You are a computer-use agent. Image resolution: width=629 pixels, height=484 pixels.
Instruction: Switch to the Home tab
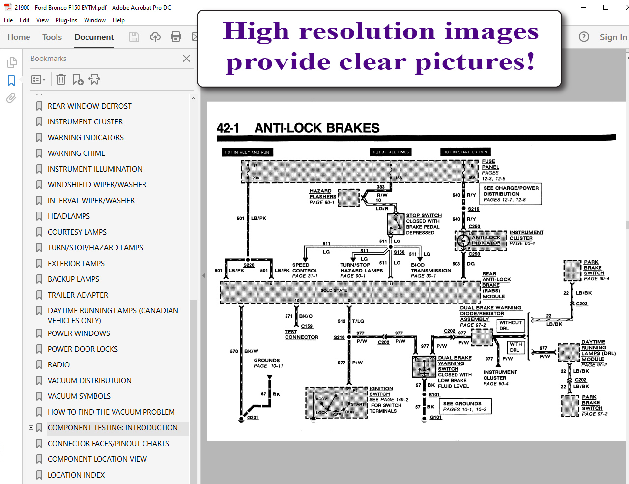[19, 37]
